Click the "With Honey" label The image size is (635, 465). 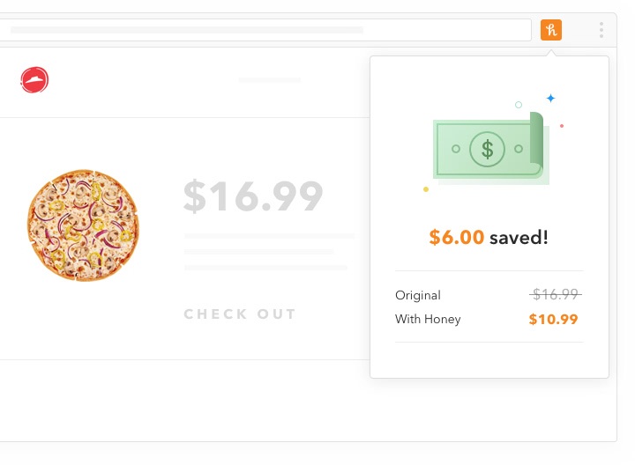pyautogui.click(x=428, y=319)
